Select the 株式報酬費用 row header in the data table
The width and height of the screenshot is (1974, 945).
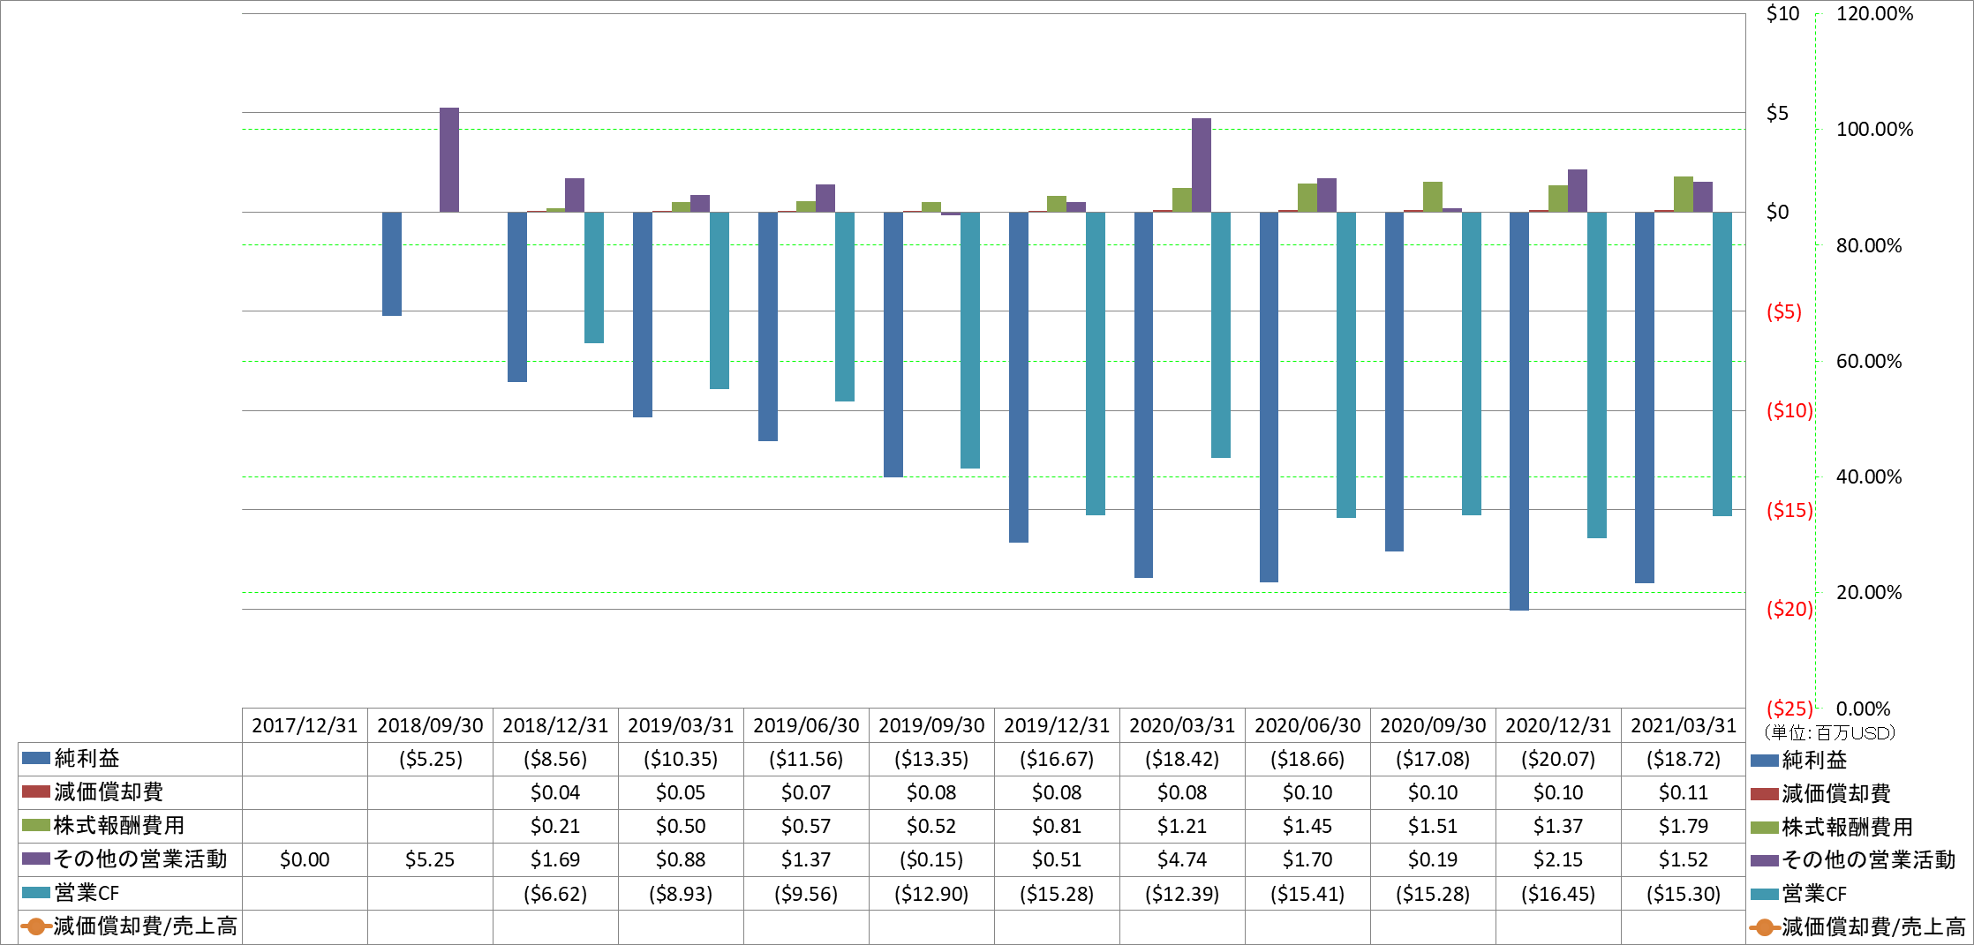[x=130, y=826]
